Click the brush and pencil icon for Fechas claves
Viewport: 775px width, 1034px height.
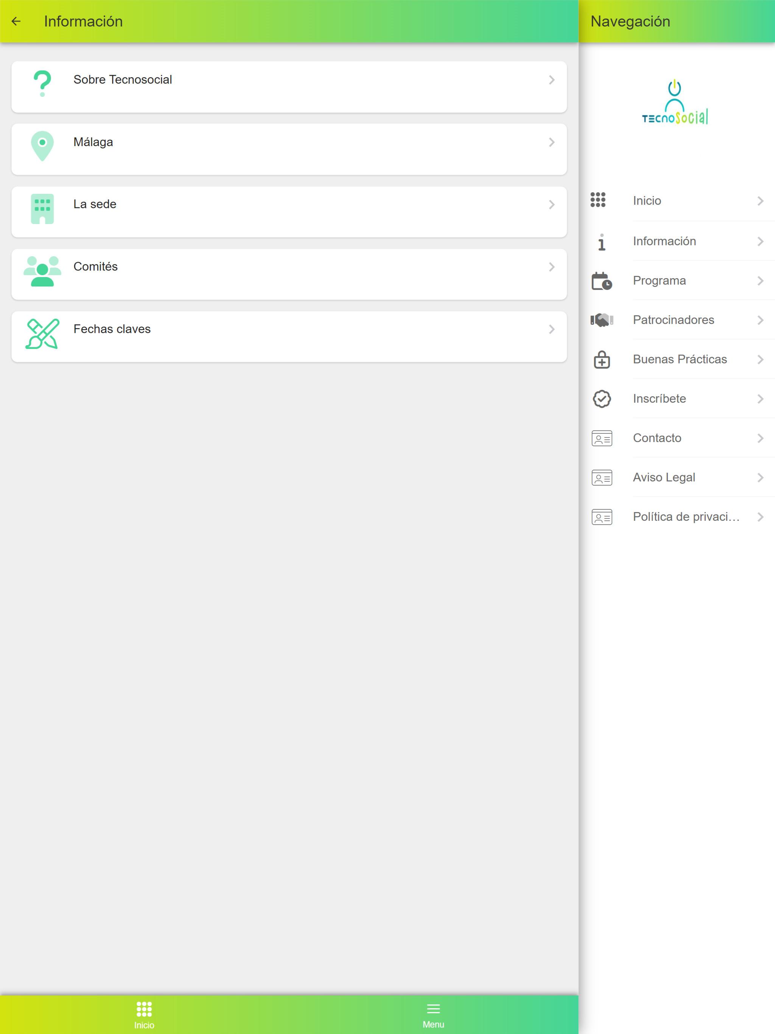42,334
